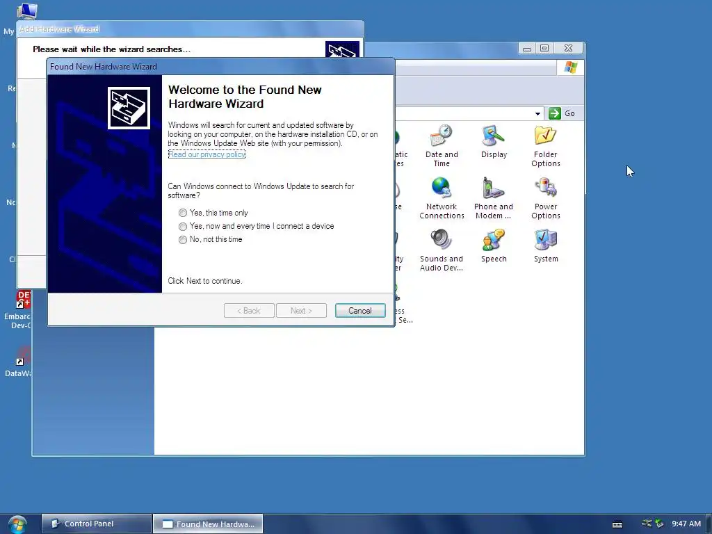Click the Start orb on the taskbar
Image resolution: width=712 pixels, height=534 pixels.
tap(17, 524)
